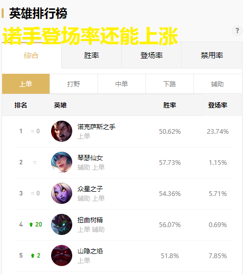
Task: Click the question mark help icon
Action: [x=237, y=31]
